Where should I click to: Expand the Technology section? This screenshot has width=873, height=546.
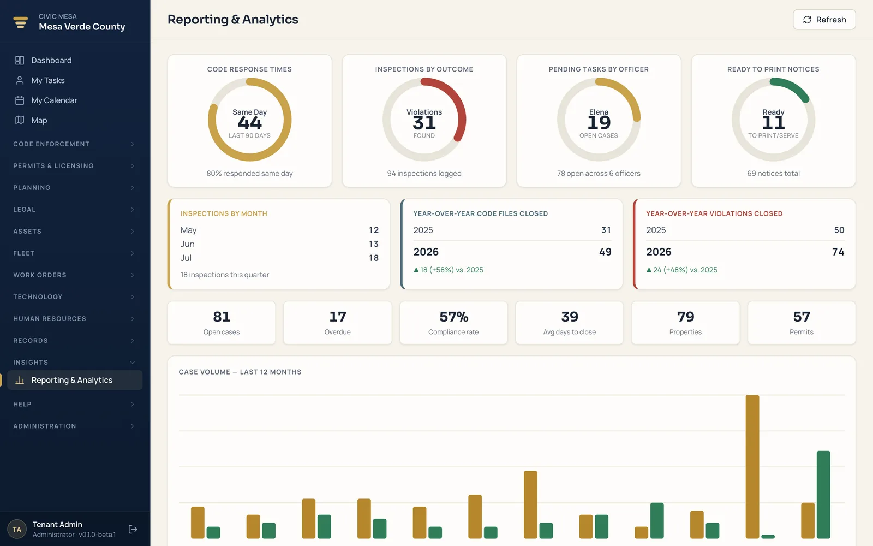tap(75, 297)
